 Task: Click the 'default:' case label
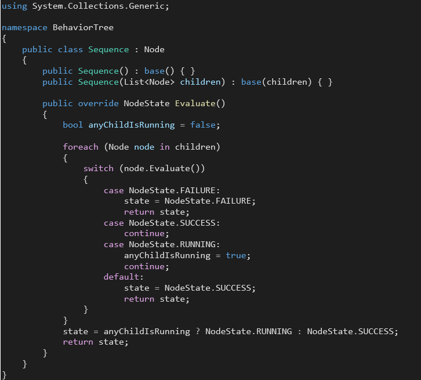(x=121, y=277)
